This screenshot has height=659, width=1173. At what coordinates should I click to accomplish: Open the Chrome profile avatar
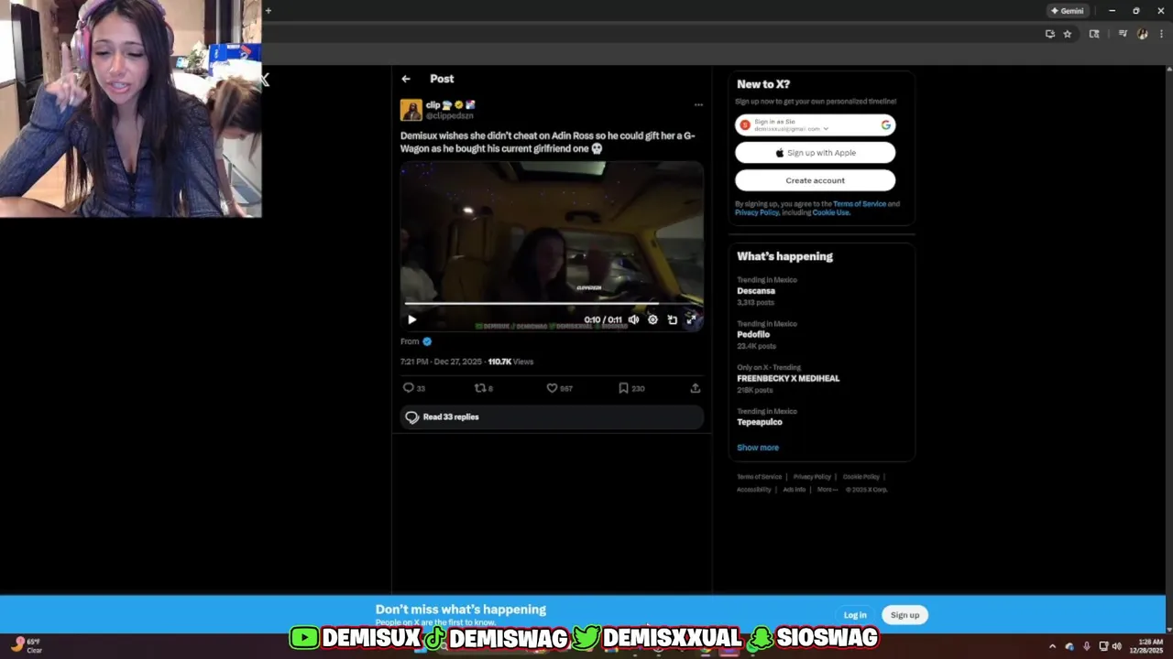(x=1142, y=34)
